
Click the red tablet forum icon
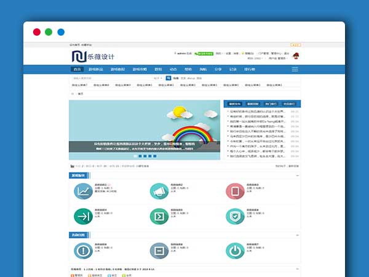click(235, 191)
